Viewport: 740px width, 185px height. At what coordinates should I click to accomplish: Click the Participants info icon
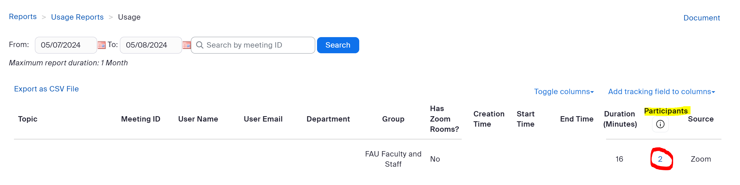point(660,124)
